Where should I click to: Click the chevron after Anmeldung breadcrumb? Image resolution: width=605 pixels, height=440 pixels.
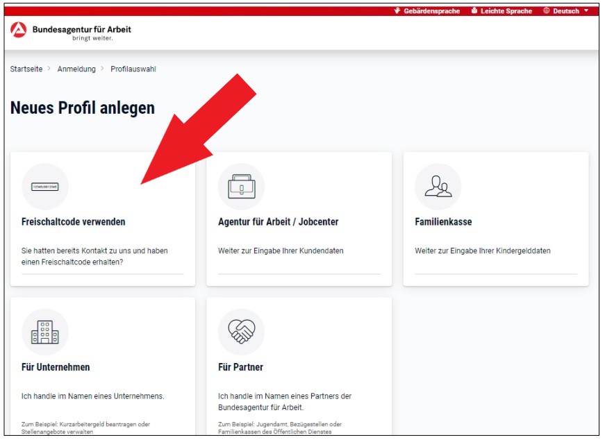click(x=102, y=69)
